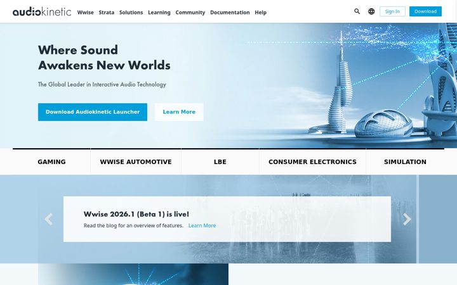Follow the Wwise 2026.1 Learn More link

pyautogui.click(x=202, y=225)
